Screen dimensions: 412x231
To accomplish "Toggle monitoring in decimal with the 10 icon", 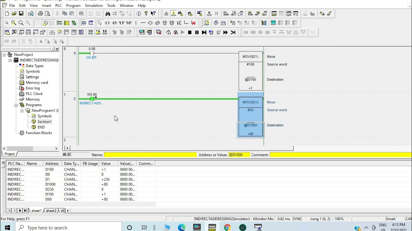I will point(90,32).
